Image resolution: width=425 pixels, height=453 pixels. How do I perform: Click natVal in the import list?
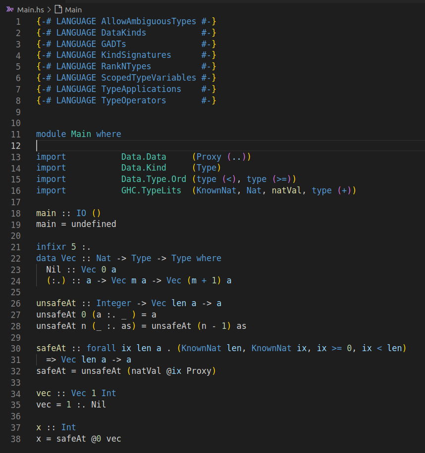coord(286,190)
